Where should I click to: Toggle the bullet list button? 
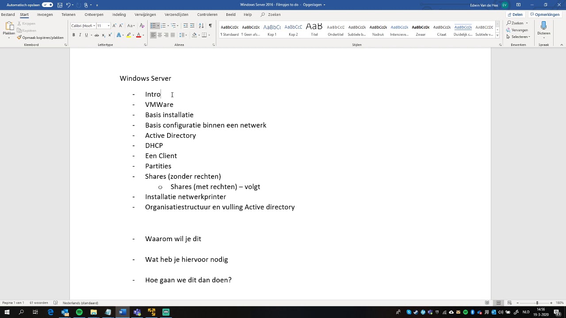(x=153, y=26)
